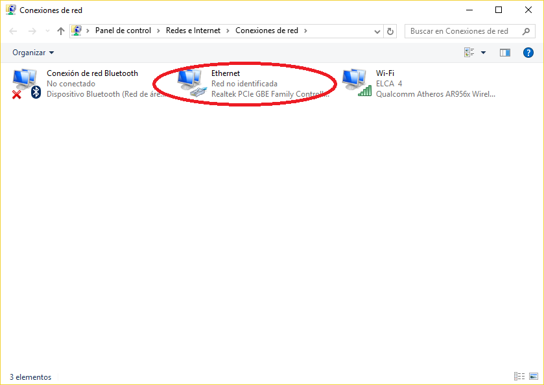Click Conexiones de red breadcrumb
The height and width of the screenshot is (385, 544).
pyautogui.click(x=266, y=31)
